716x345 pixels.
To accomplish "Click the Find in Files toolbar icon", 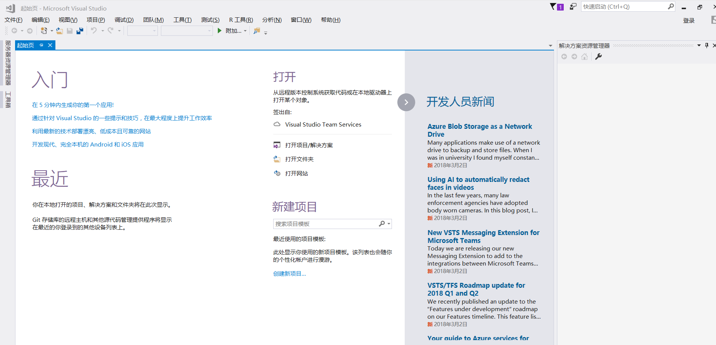I will (257, 31).
